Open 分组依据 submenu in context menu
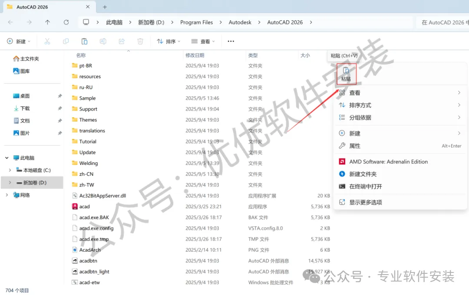469x295 pixels. pyautogui.click(x=400, y=118)
